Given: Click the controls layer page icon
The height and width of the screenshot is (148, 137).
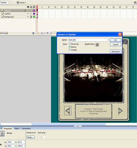Looking at the screenshot, I should click(x=2, y=11).
